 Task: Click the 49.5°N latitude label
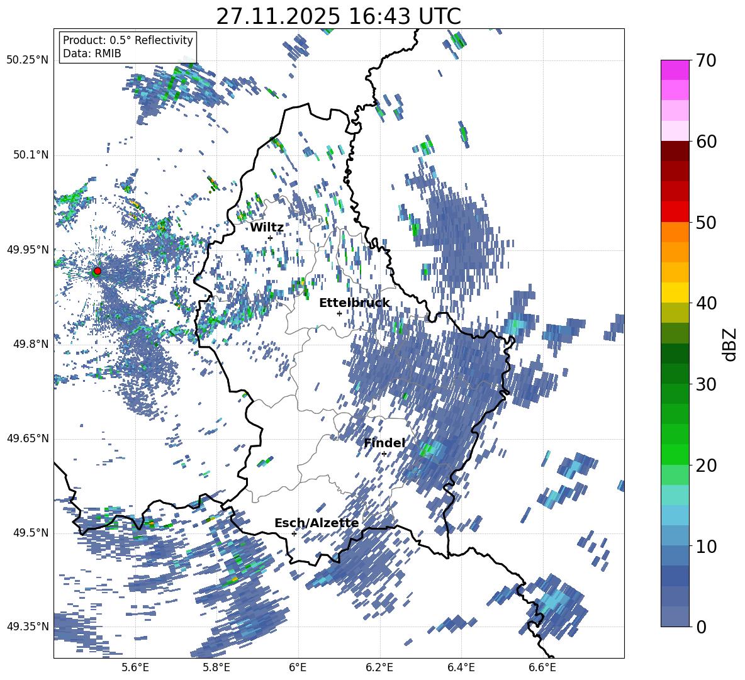[30, 533]
